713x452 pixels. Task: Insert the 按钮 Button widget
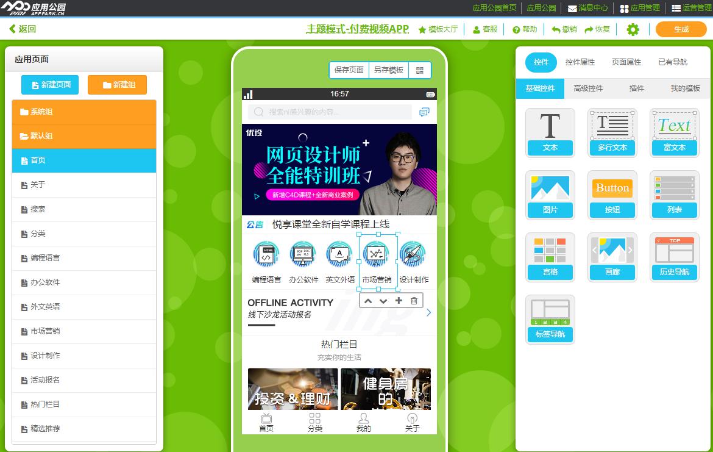612,195
